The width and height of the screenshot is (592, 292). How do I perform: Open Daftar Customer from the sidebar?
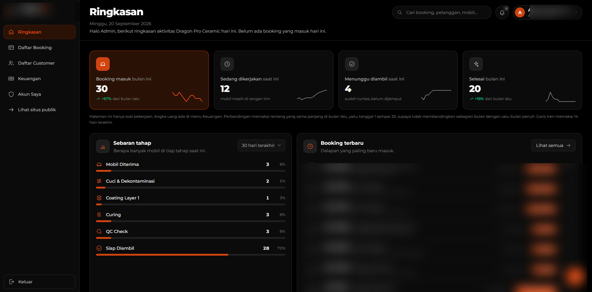[x=39, y=63]
